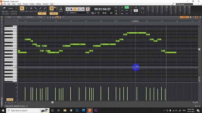Click the transport position slider
This screenshot has width=202, height=113.
pyautogui.click(x=76, y=13)
